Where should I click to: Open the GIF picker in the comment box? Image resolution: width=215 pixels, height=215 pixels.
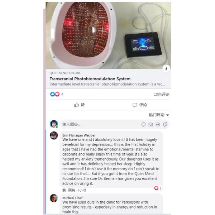(158, 124)
